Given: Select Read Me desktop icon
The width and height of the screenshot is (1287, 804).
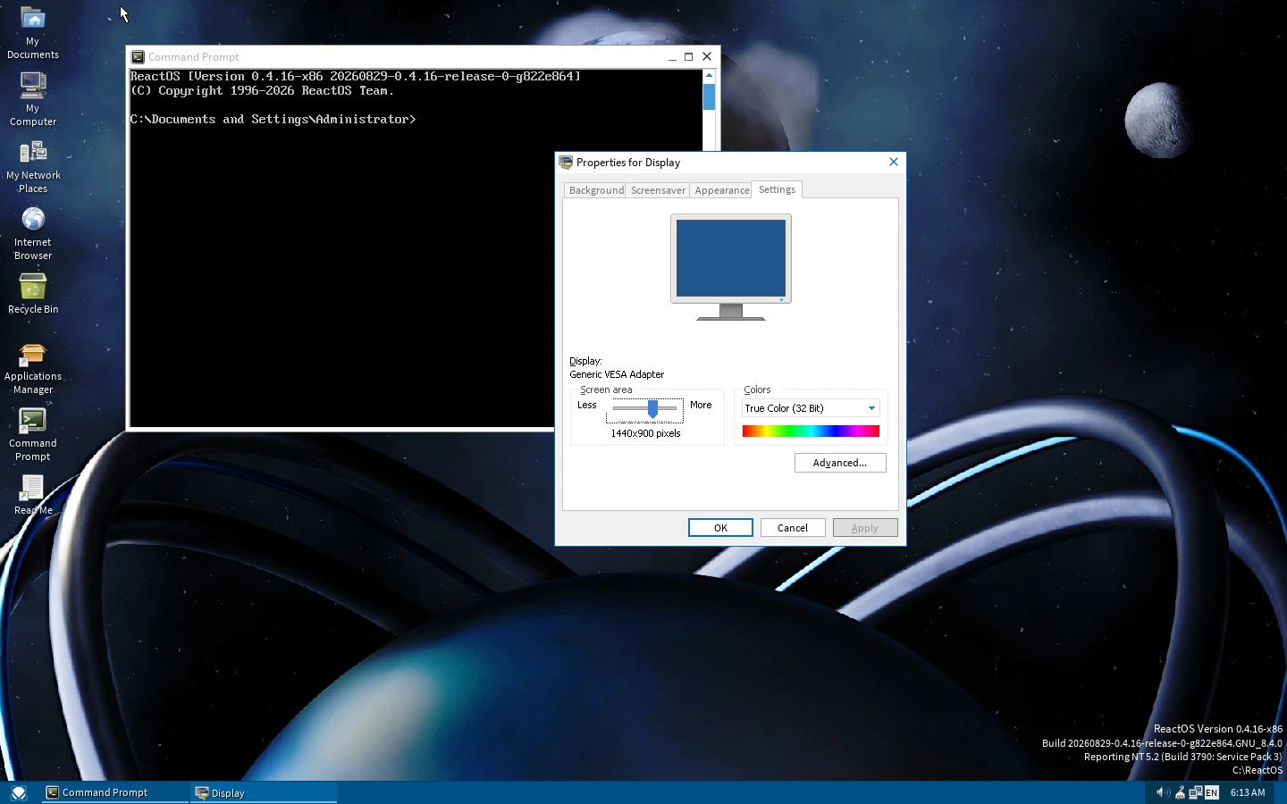Looking at the screenshot, I should [x=33, y=495].
